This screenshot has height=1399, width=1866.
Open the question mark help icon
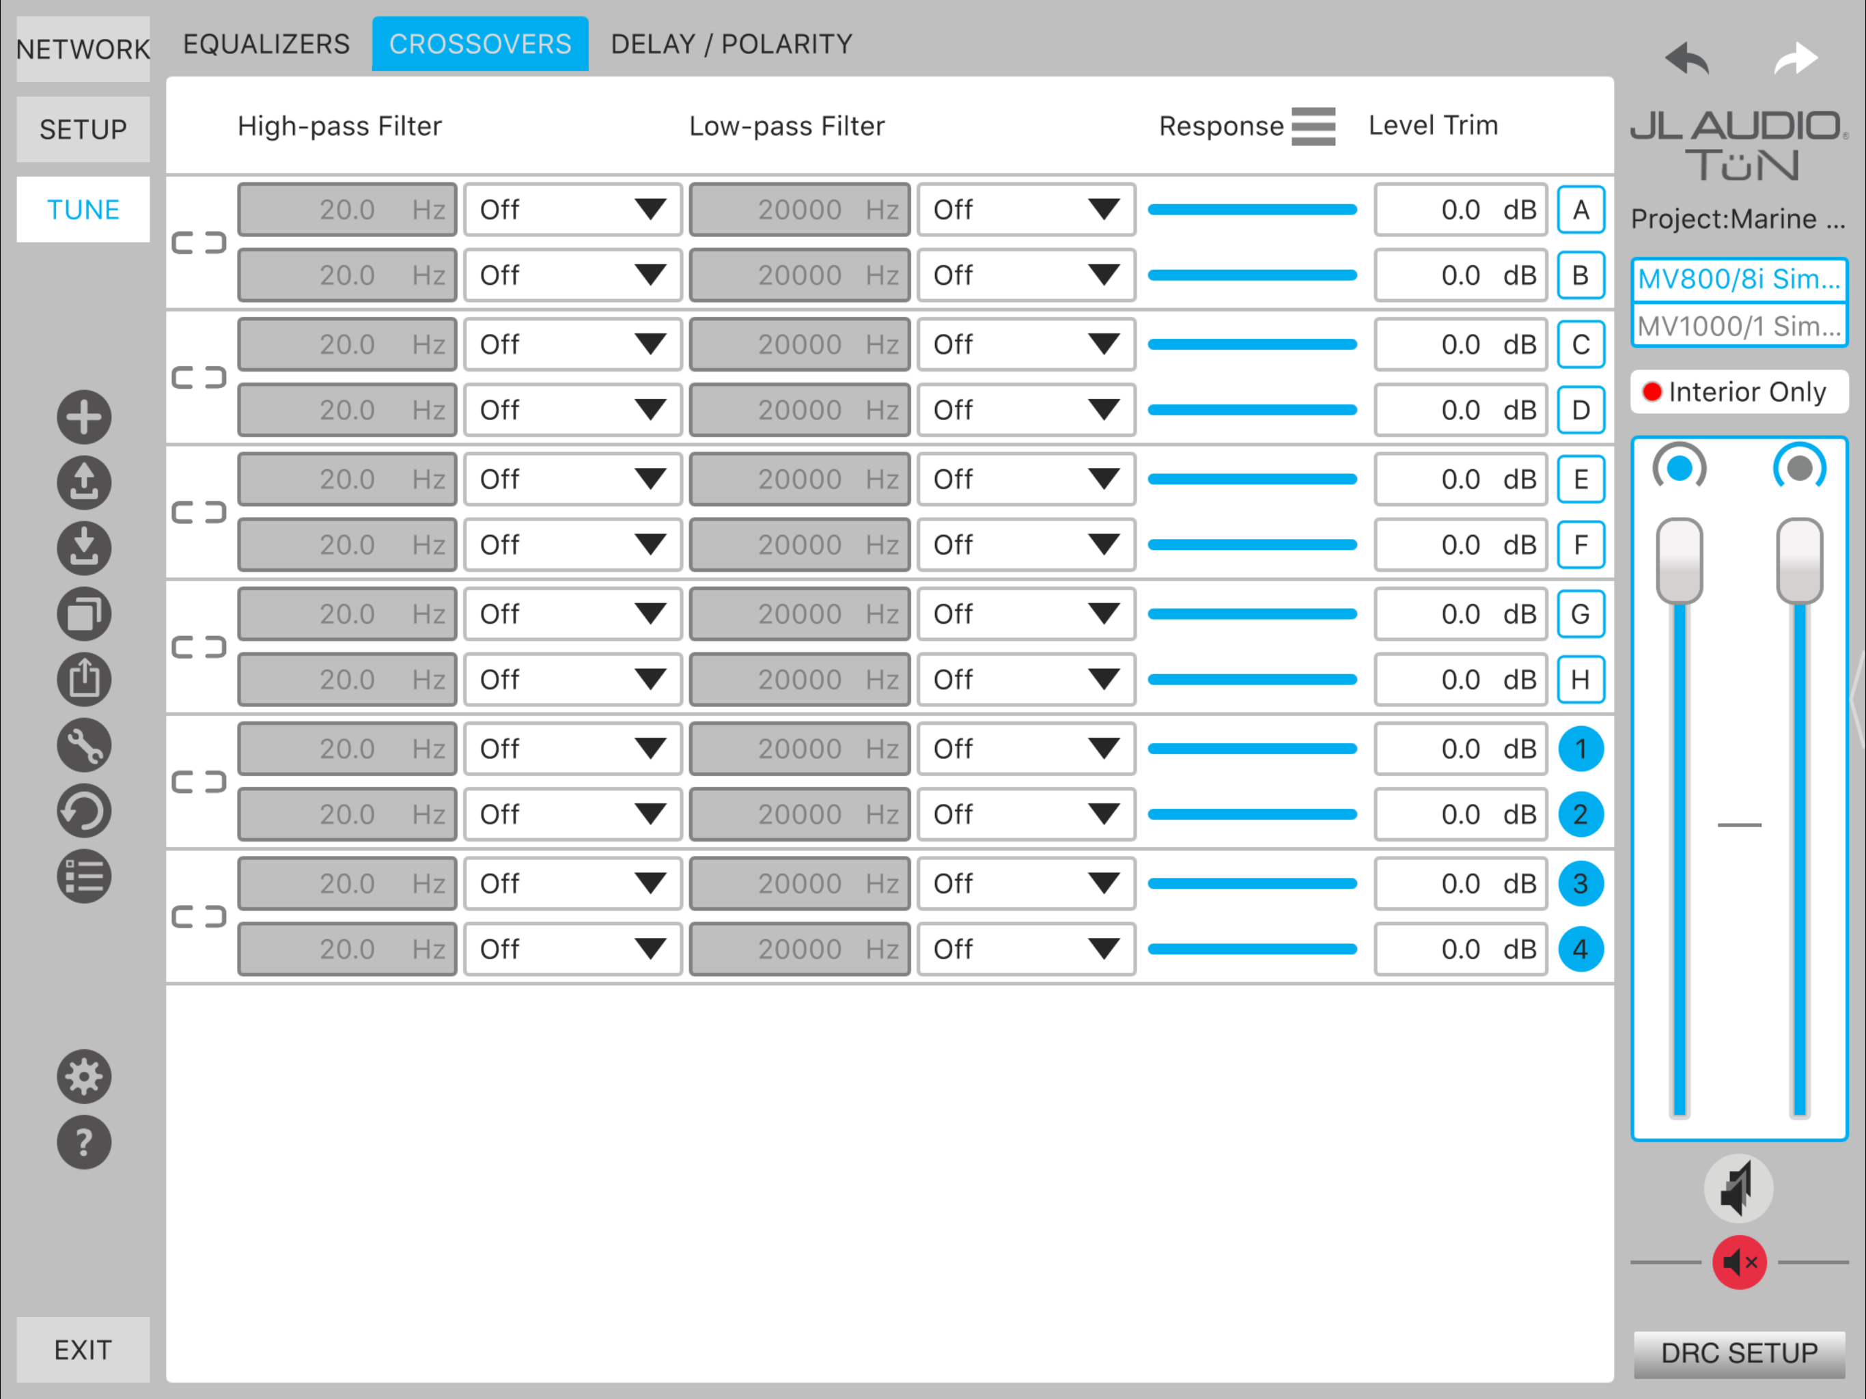click(83, 1142)
